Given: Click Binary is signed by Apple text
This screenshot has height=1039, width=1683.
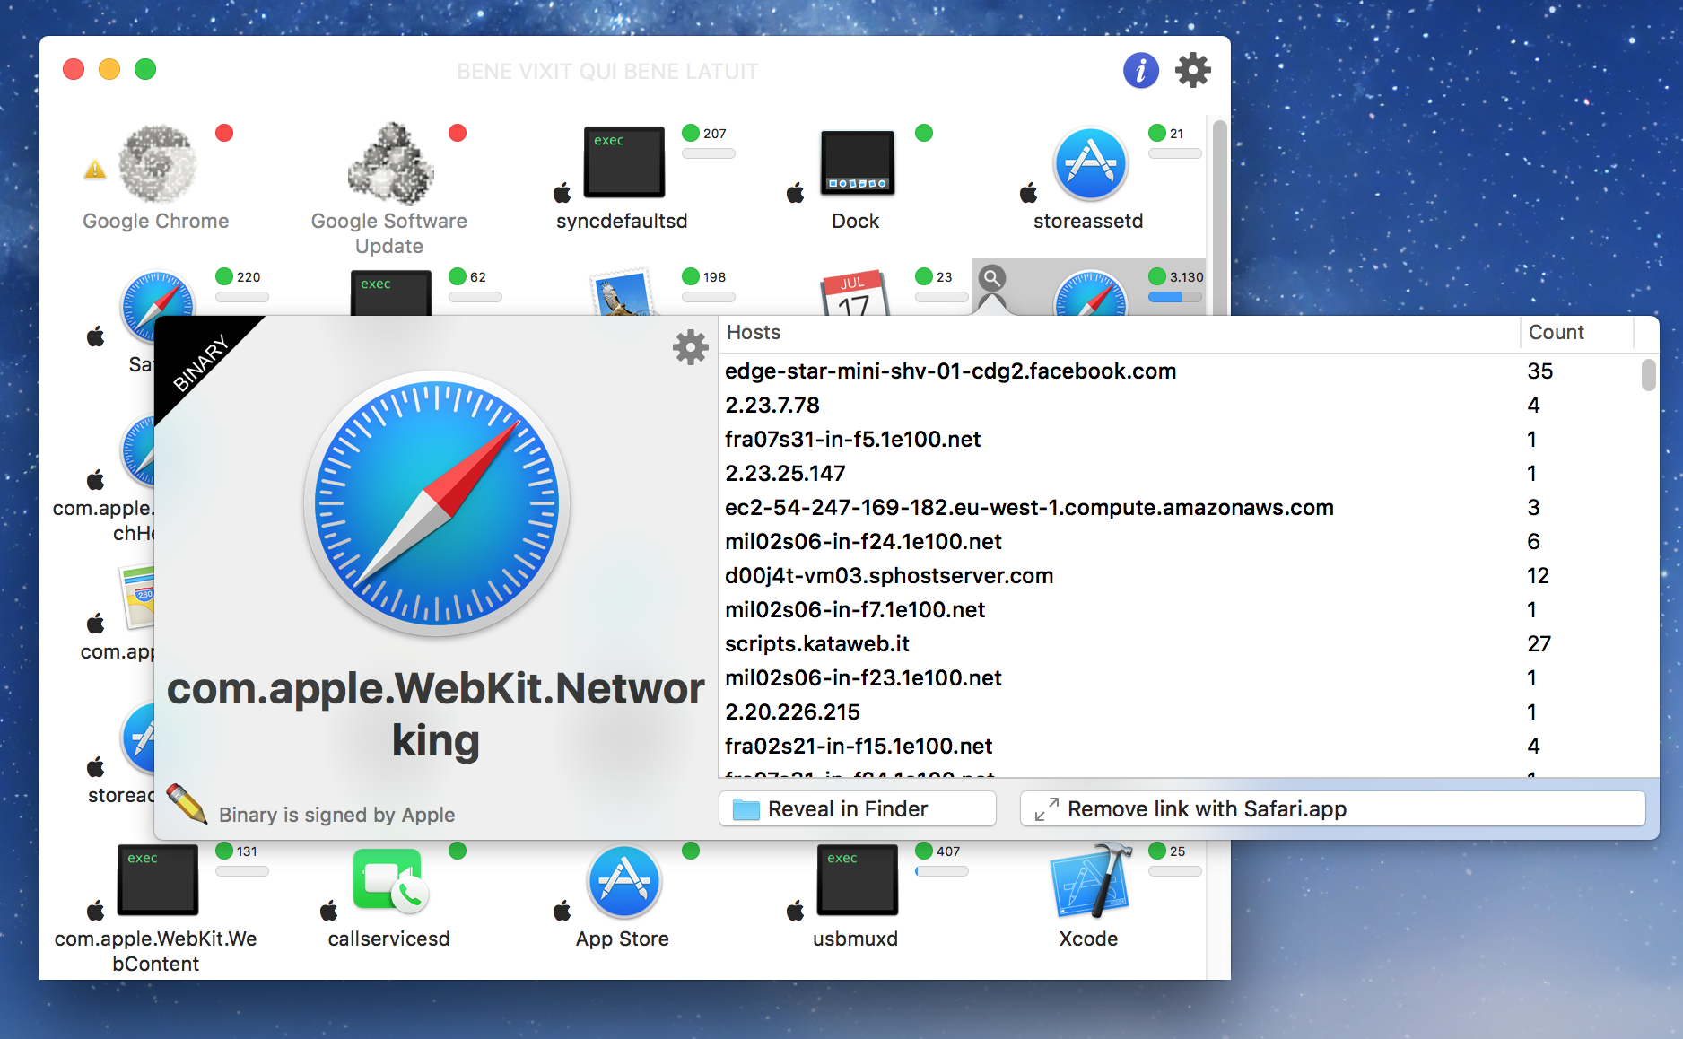Looking at the screenshot, I should [x=337, y=815].
